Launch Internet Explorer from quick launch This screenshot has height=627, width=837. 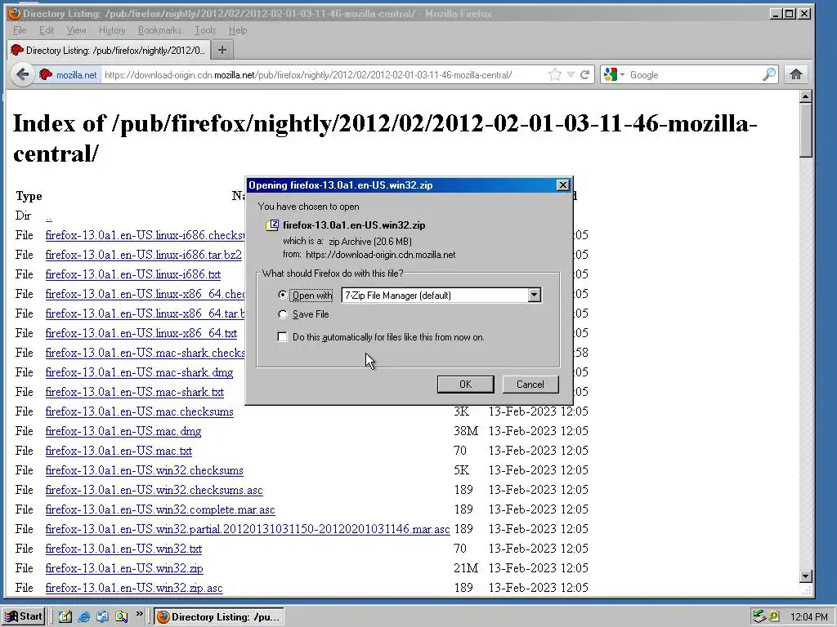[x=84, y=617]
